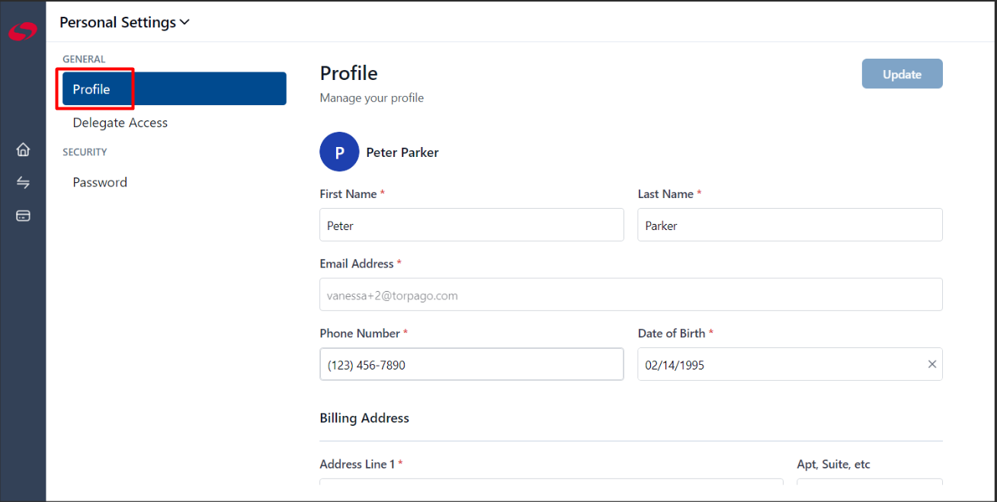Clear the Date of Birth with X icon
Image resolution: width=997 pixels, height=502 pixels.
point(931,364)
